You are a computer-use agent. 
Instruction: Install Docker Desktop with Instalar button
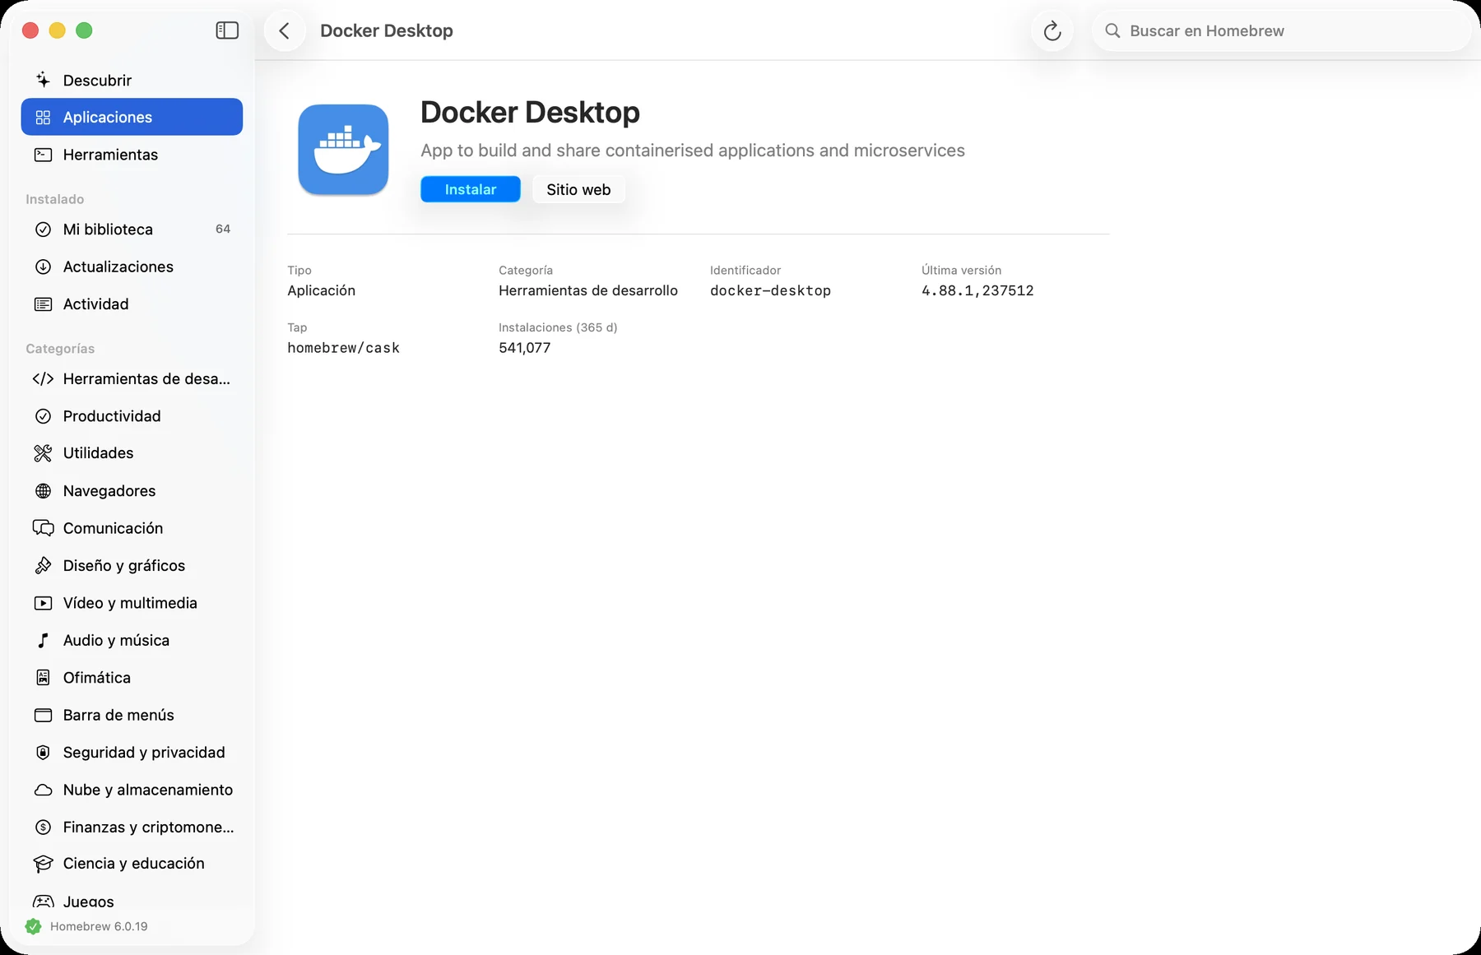pyautogui.click(x=471, y=189)
